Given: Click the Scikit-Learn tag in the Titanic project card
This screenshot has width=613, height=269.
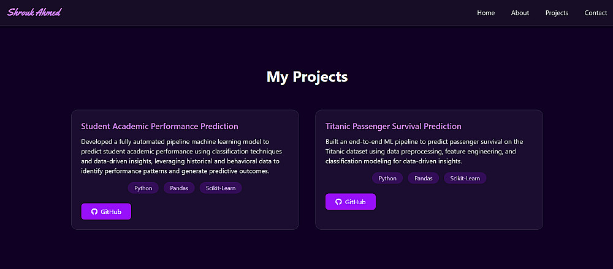Looking at the screenshot, I should click(x=465, y=179).
